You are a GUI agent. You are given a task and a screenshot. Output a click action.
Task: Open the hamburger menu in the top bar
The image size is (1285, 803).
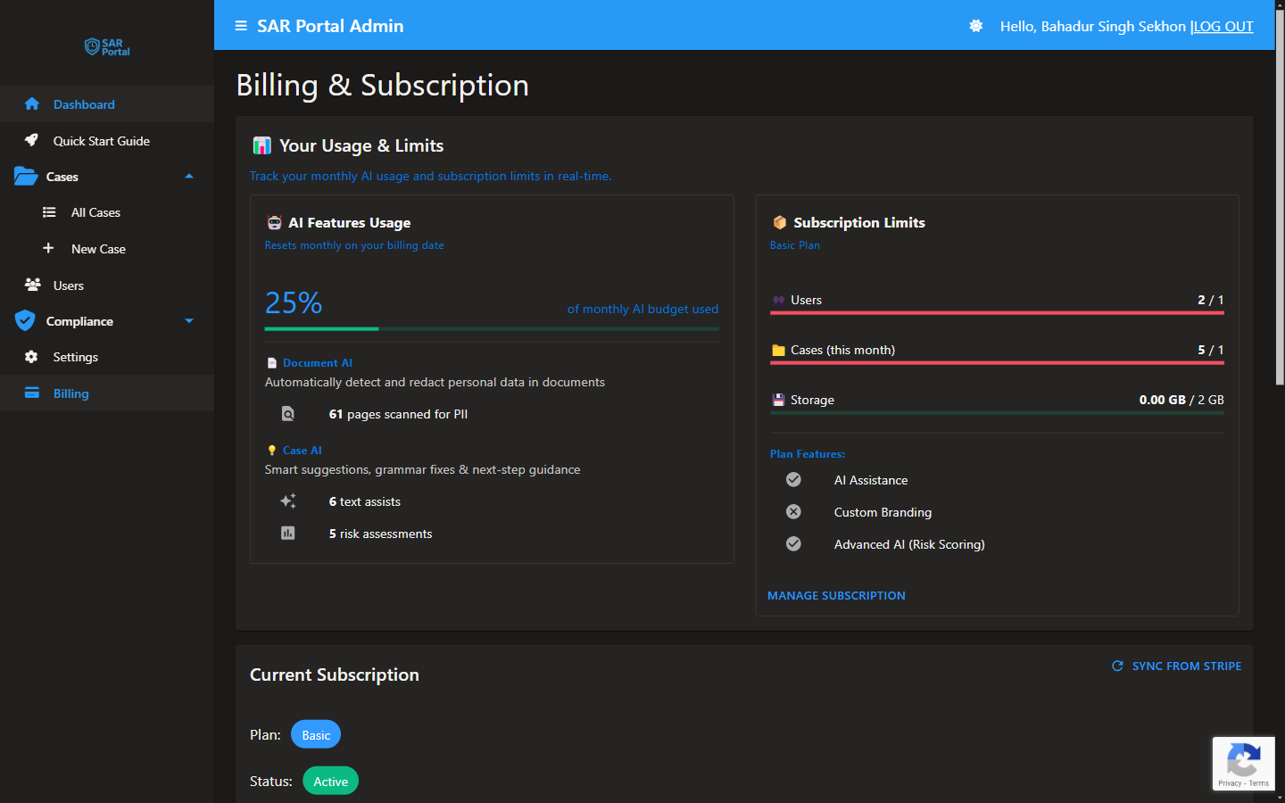240,26
